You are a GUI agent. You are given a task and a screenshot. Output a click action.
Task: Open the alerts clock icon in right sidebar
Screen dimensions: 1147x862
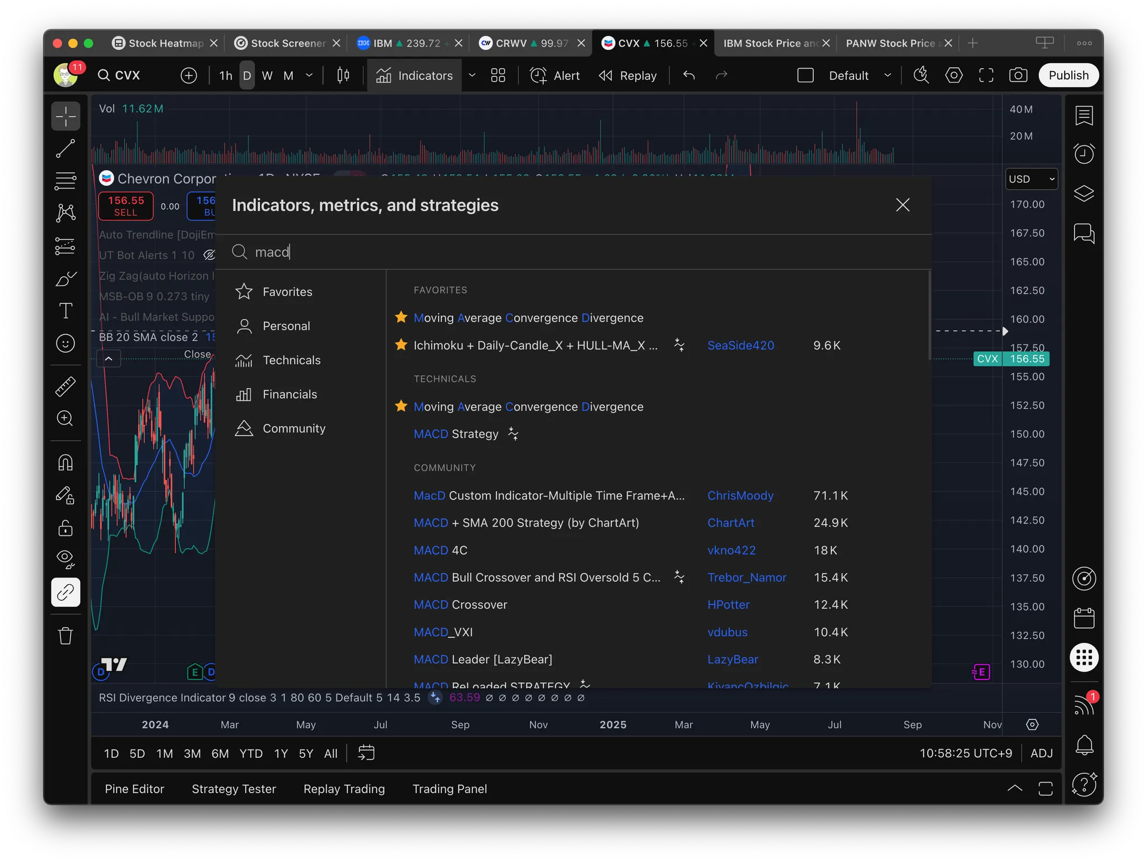click(x=1084, y=153)
